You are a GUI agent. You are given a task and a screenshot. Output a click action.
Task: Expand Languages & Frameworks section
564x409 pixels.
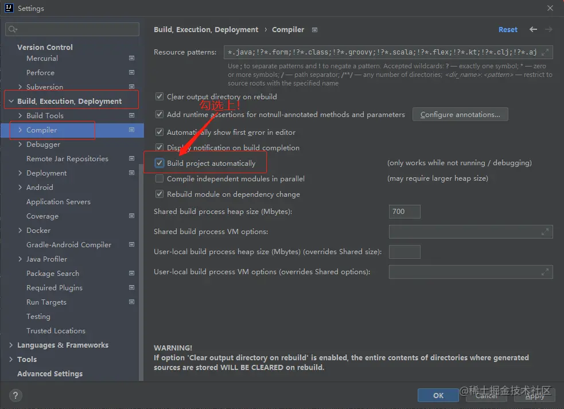tap(11, 345)
